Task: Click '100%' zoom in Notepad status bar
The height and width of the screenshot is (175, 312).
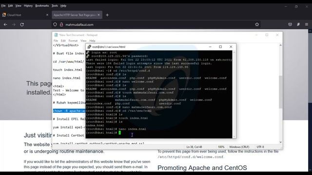Action: [221, 147]
